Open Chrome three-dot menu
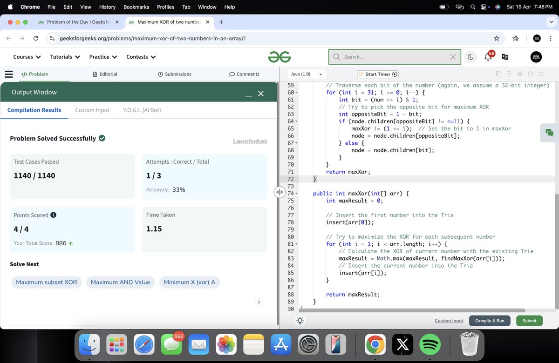 tap(551, 38)
